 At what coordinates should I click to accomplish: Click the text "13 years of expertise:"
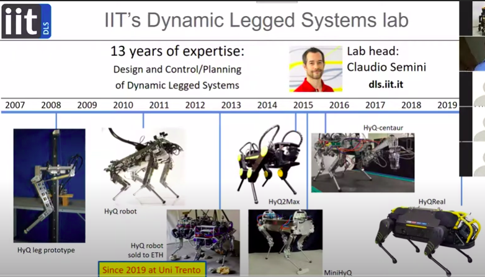click(x=177, y=51)
